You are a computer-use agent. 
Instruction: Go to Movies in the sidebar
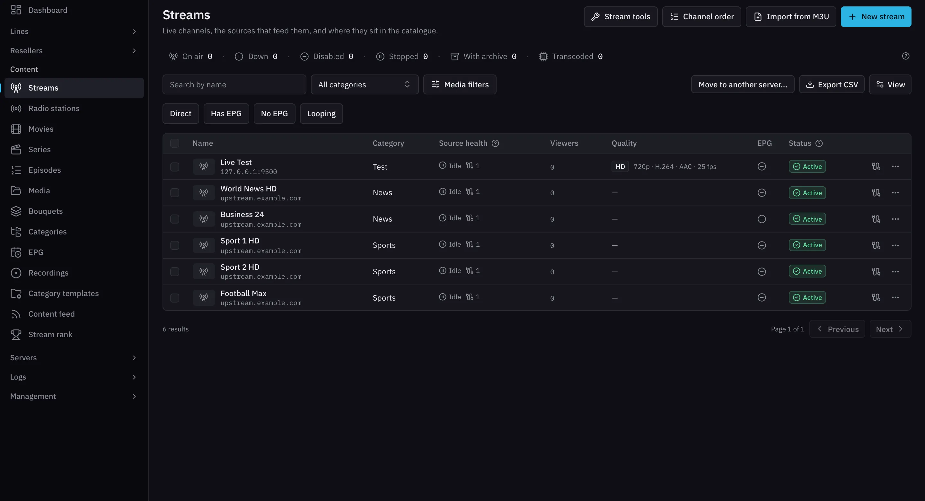tap(74, 129)
